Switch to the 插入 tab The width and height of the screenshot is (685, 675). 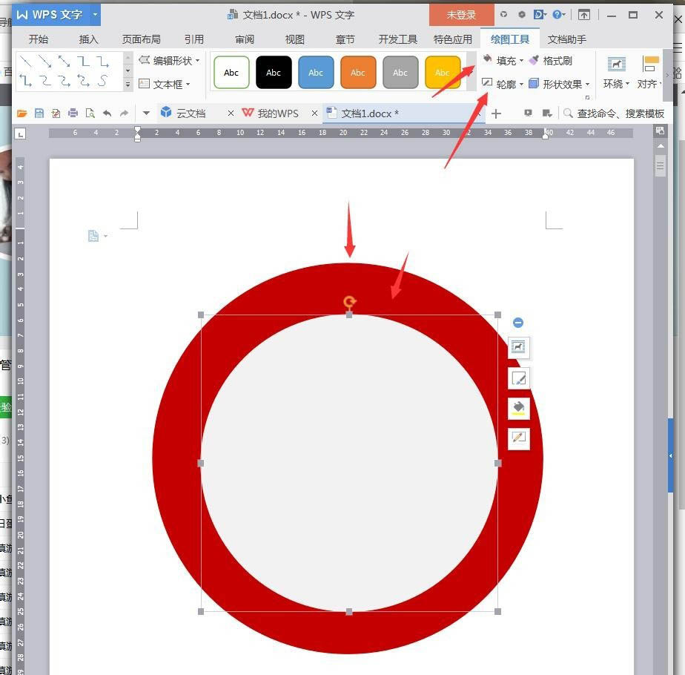(x=88, y=39)
